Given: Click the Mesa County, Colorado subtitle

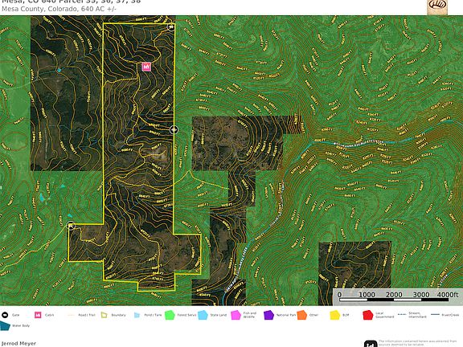Looking at the screenshot, I should click(59, 9).
